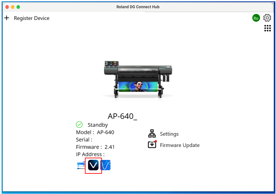
Task: Click the plus icon to register a device
Action: coord(7,18)
